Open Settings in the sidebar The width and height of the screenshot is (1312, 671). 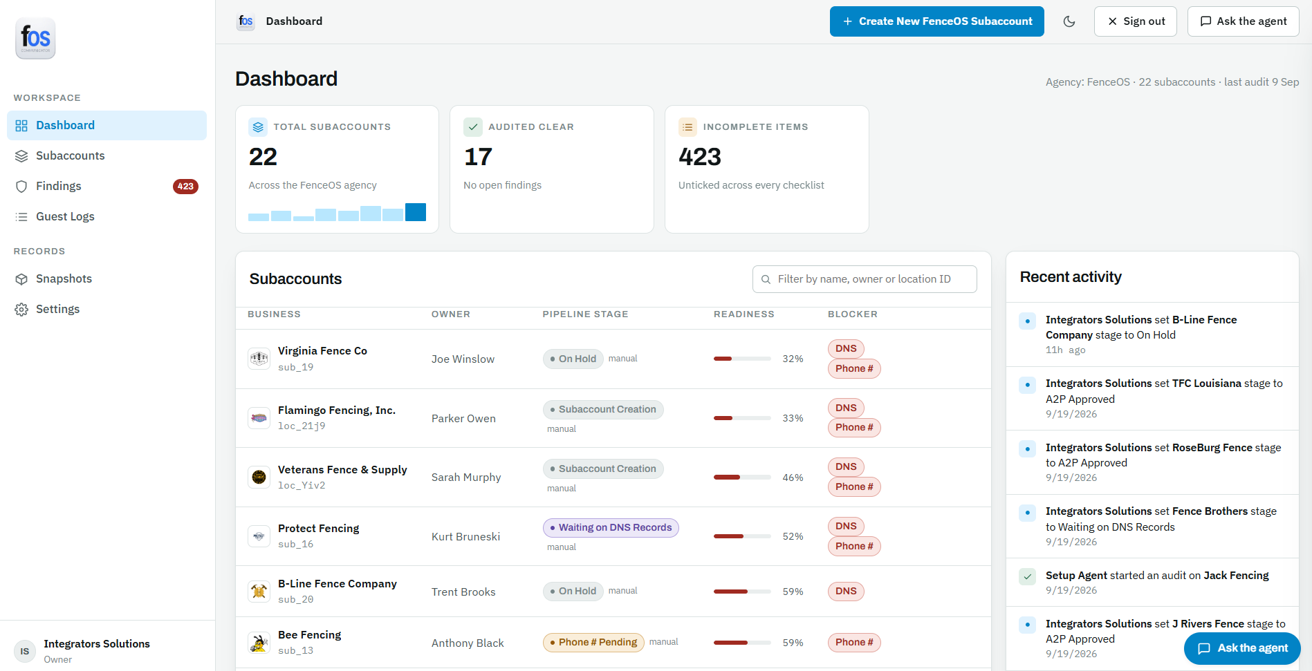point(107,309)
